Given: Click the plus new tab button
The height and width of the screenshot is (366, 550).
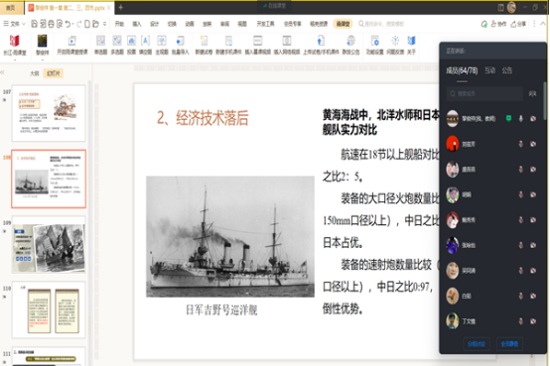Looking at the screenshot, I should [120, 7].
